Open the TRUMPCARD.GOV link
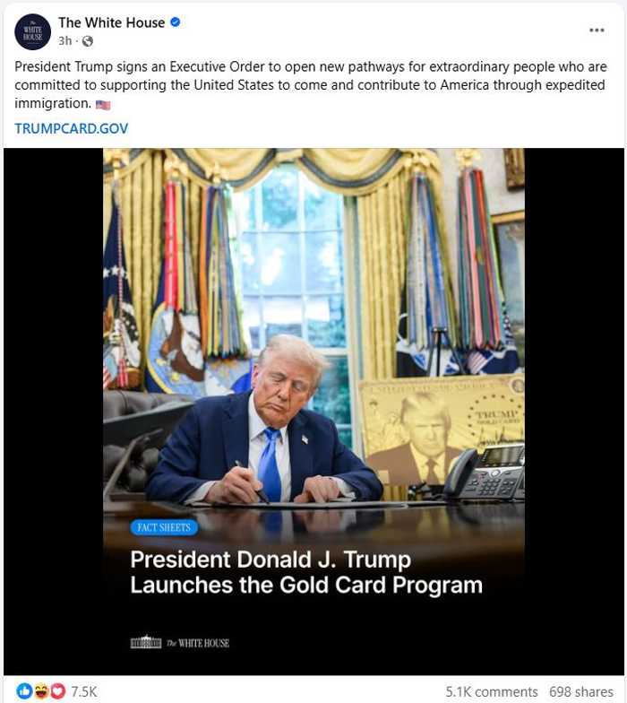Image resolution: width=627 pixels, height=703 pixels. [72, 129]
